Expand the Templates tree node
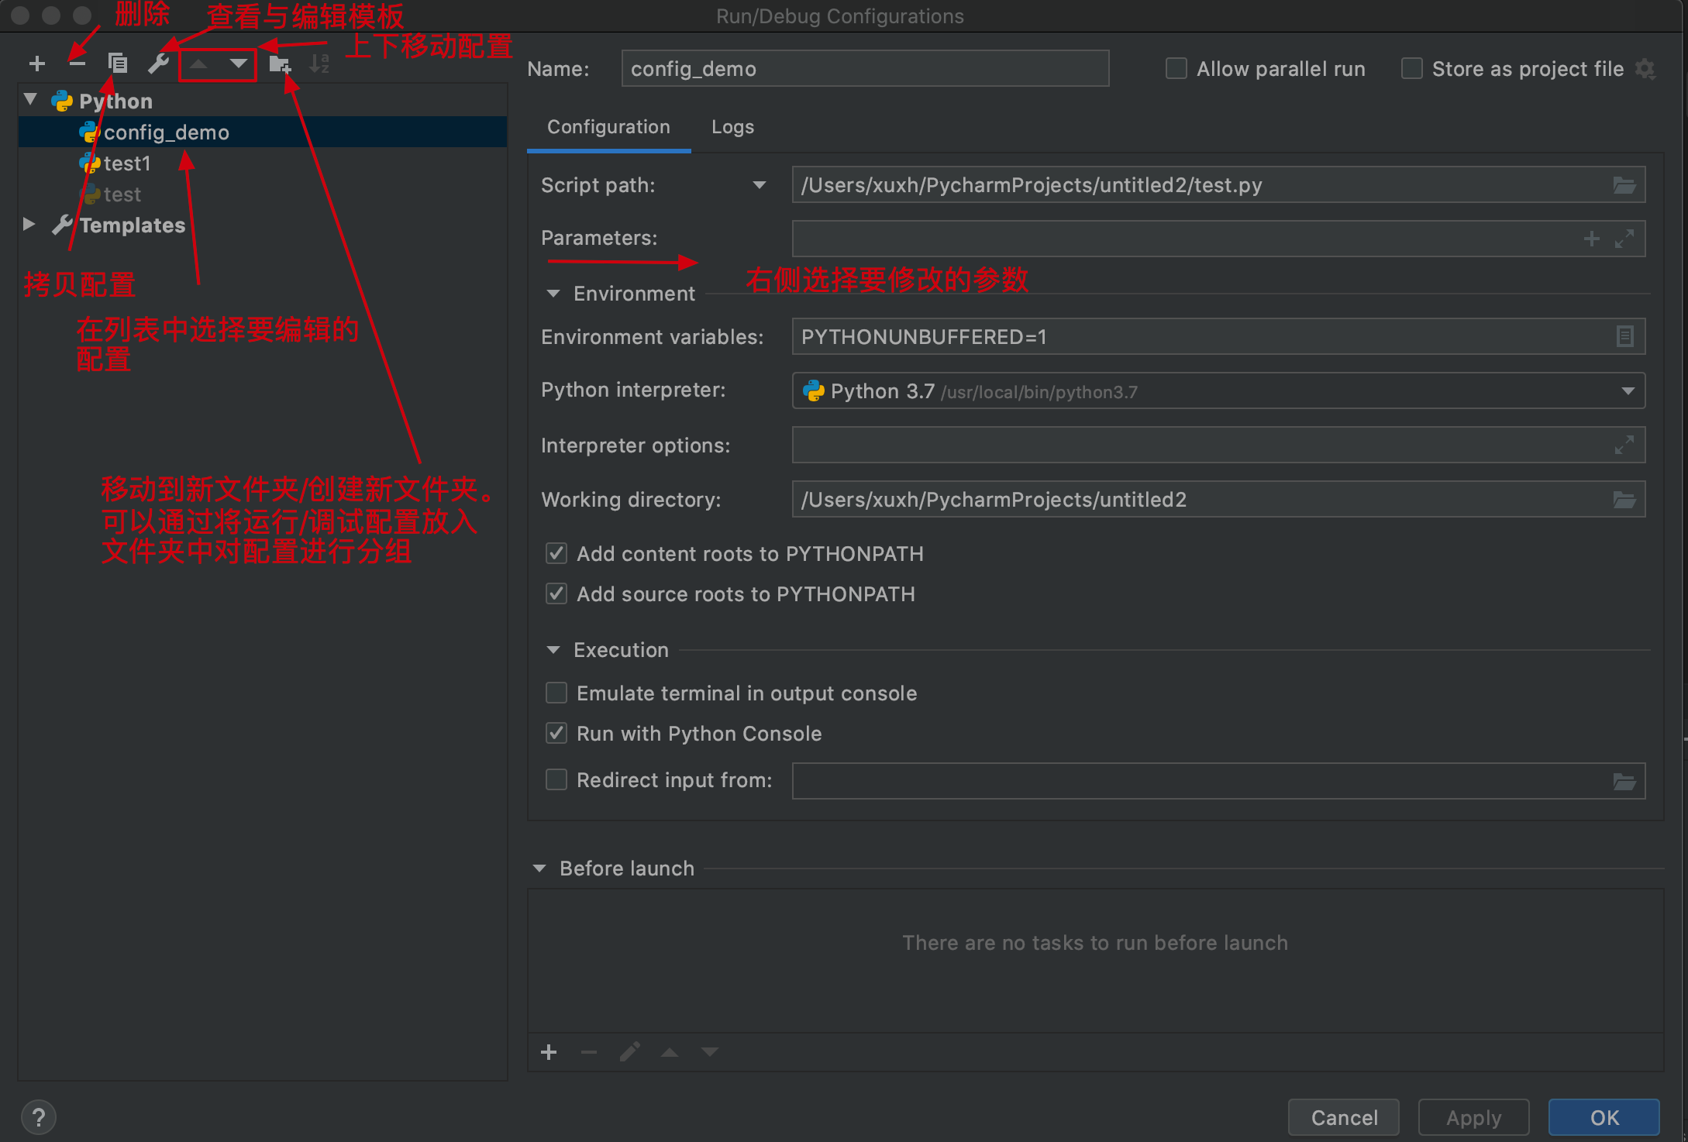This screenshot has height=1142, width=1688. pyautogui.click(x=29, y=224)
